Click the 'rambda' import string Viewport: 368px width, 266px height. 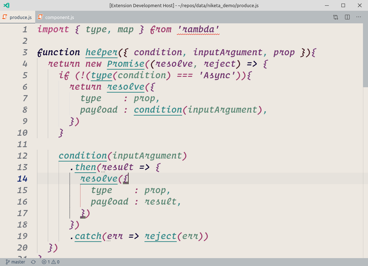tap(198, 29)
